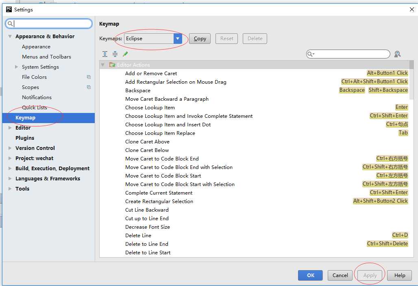Click the magnifier icon in the settings search box
This screenshot has width=418, height=286.
[10, 24]
